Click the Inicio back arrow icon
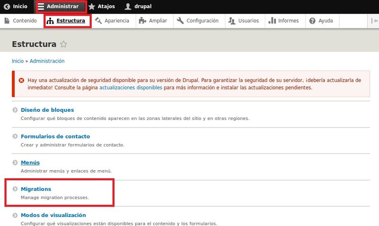 [7, 7]
